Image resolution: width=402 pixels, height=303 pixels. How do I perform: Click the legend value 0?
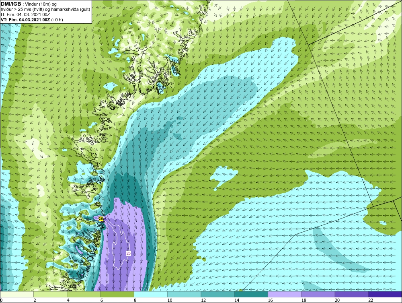1,301
